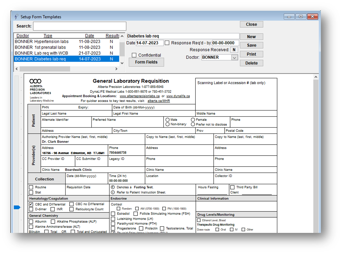342x254 pixels.
Task: Check the INR test box
Action: point(53,210)
